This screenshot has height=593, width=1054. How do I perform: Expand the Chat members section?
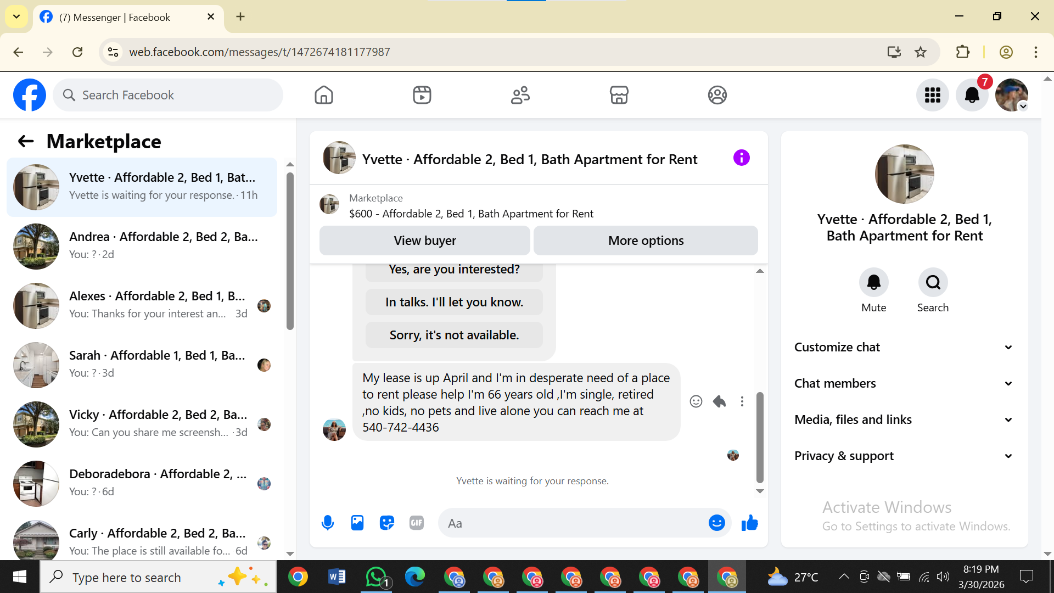[904, 383]
